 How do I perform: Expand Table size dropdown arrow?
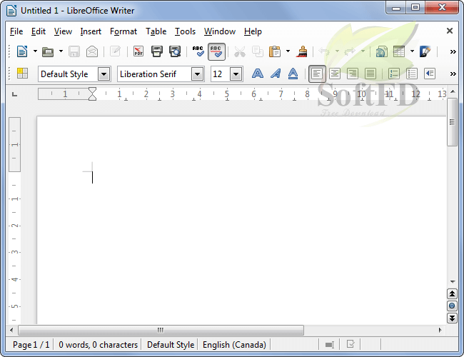point(412,51)
